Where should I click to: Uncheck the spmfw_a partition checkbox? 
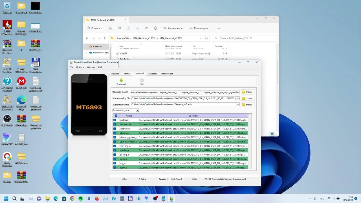(115, 150)
